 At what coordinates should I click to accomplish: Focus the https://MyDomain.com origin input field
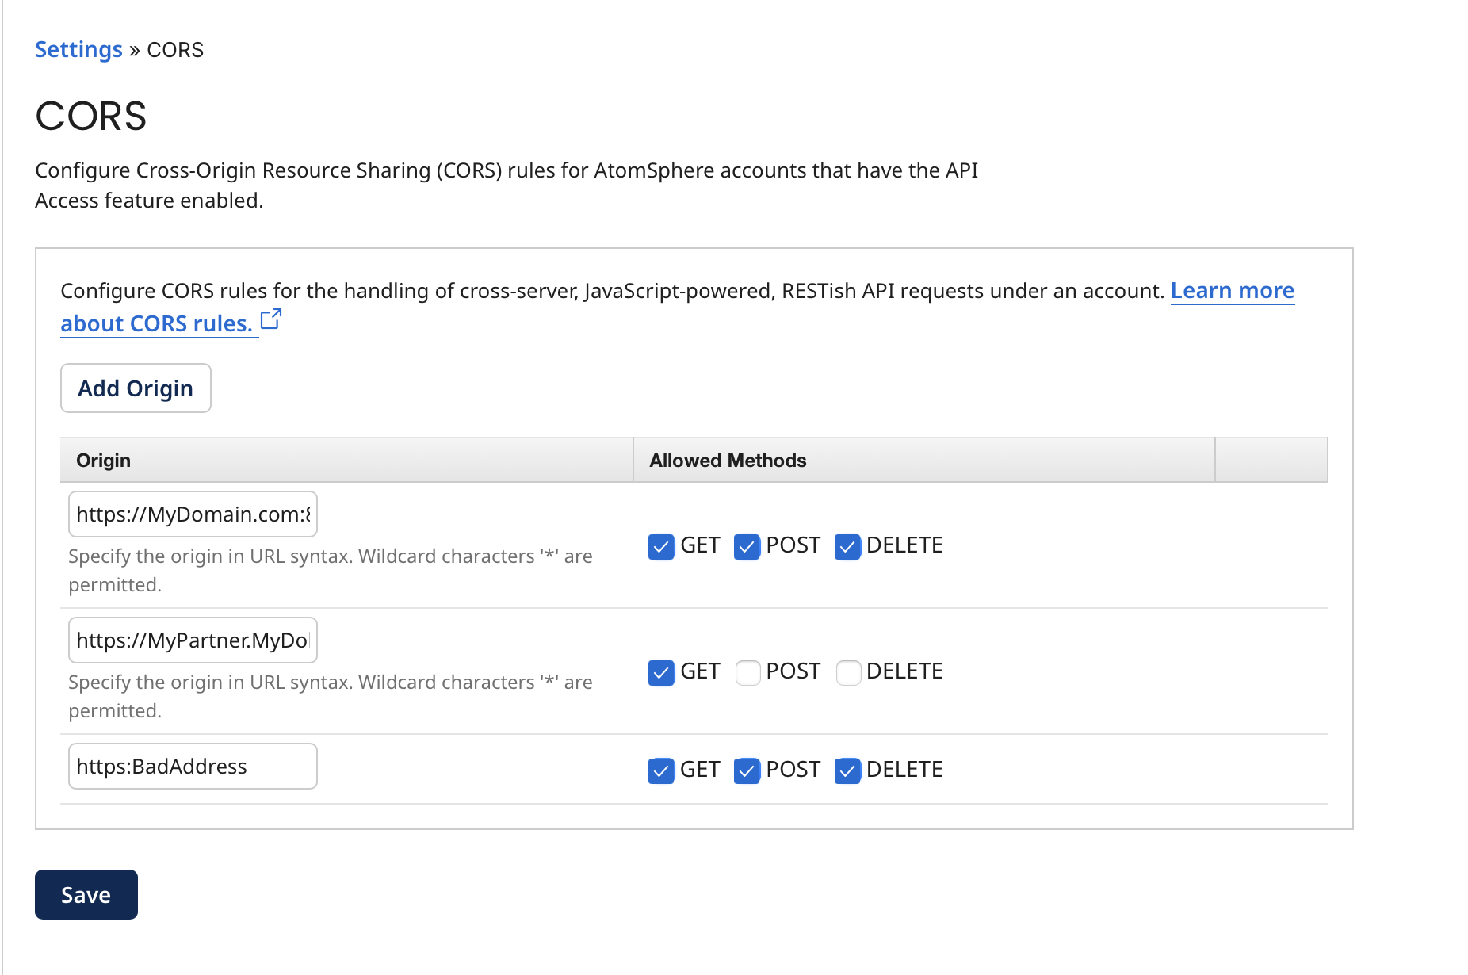[193, 514]
